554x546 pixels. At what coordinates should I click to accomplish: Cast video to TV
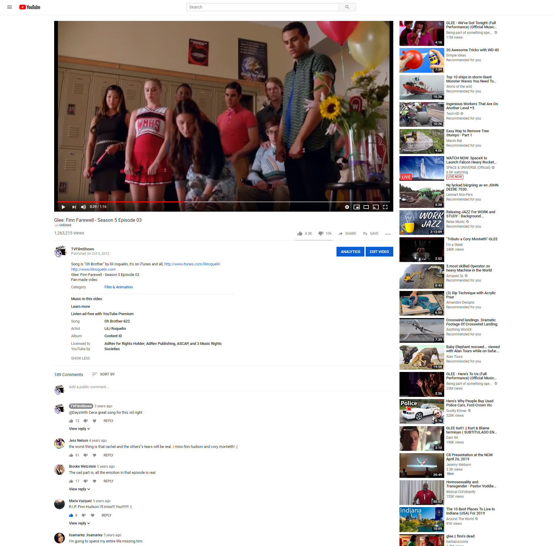(x=376, y=207)
